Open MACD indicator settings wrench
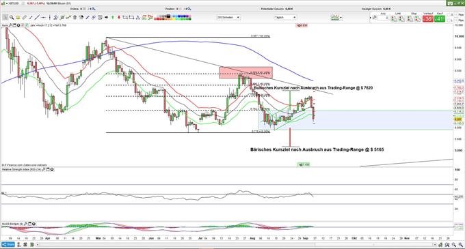465x249 pixels. (x=26, y=224)
